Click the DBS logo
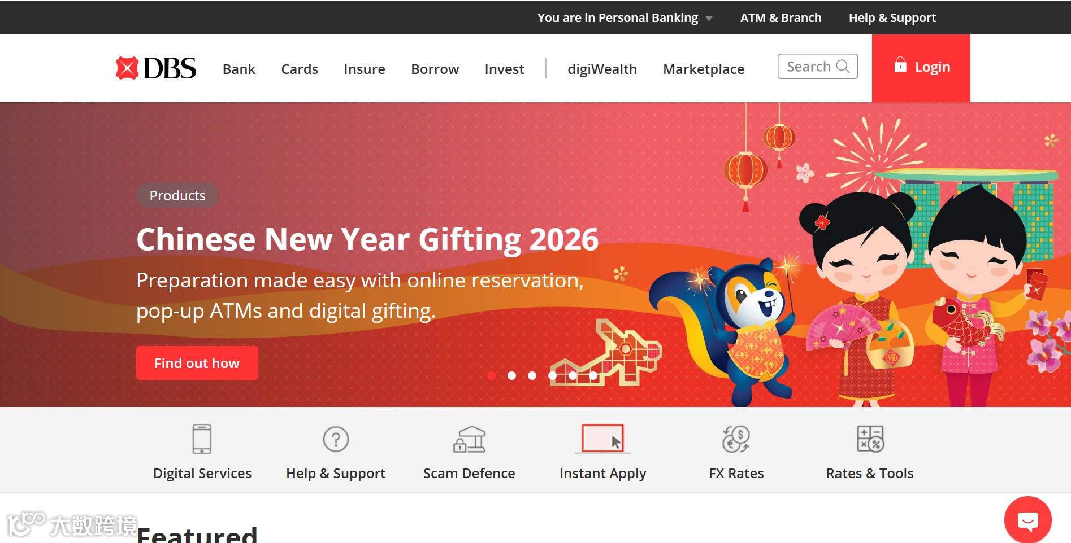Viewport: 1071px width, 543px height. pyautogui.click(x=155, y=68)
